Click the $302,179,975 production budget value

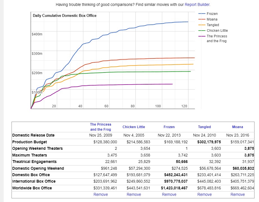point(209,142)
